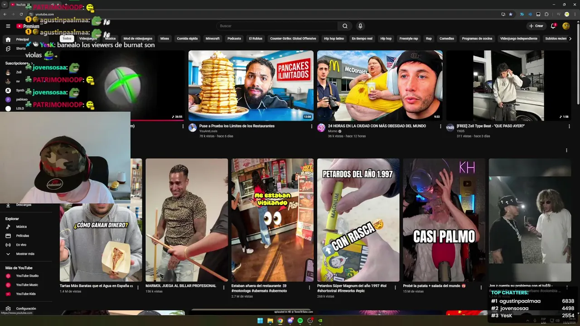Open Discord from the taskbar

(x=290, y=321)
